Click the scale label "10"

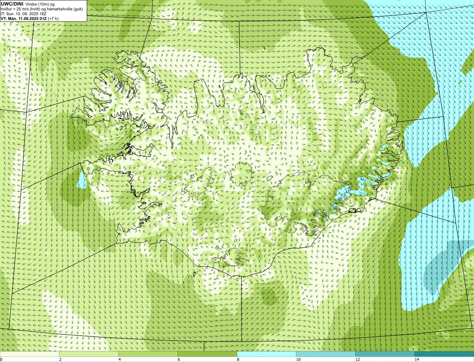pyautogui.click(x=298, y=359)
